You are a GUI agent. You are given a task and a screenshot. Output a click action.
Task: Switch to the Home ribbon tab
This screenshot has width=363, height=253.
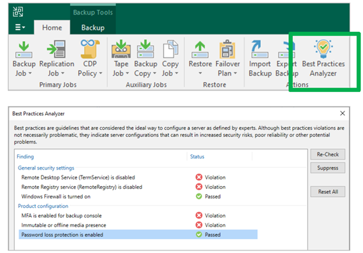point(52,28)
